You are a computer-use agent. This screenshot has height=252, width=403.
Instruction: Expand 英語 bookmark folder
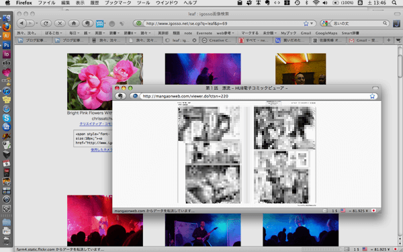click(99, 33)
